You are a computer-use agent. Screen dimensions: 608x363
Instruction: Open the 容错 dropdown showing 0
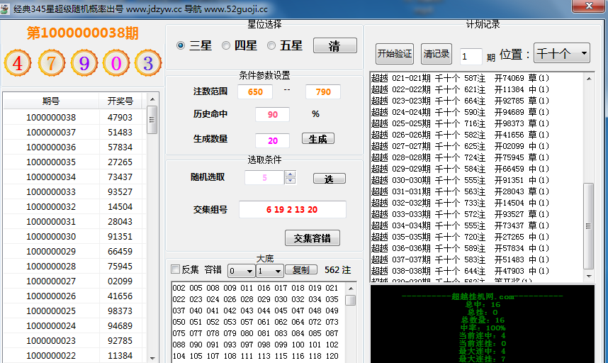click(x=241, y=271)
